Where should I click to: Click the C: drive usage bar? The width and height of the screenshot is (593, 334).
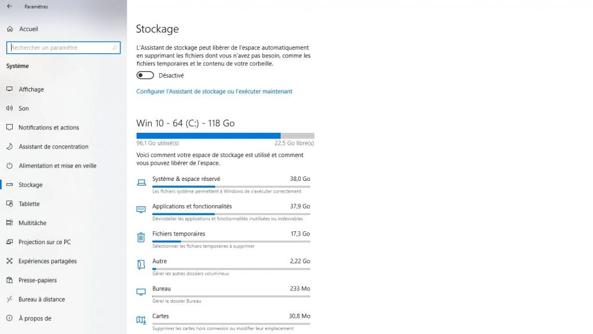225,135
